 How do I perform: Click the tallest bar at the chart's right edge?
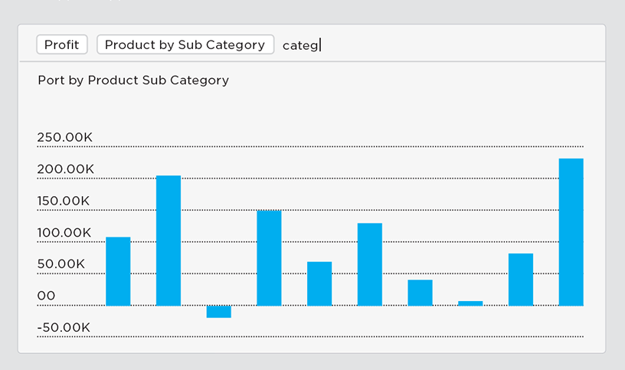(571, 232)
